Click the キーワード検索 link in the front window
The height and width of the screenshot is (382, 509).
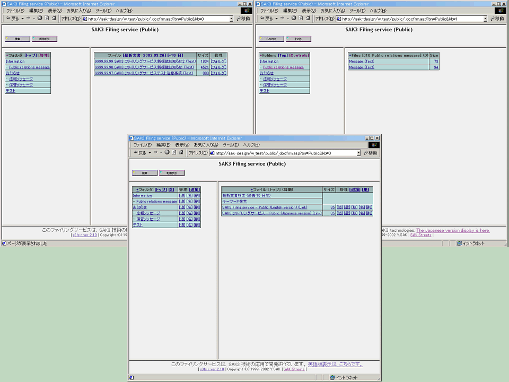pos(234,202)
